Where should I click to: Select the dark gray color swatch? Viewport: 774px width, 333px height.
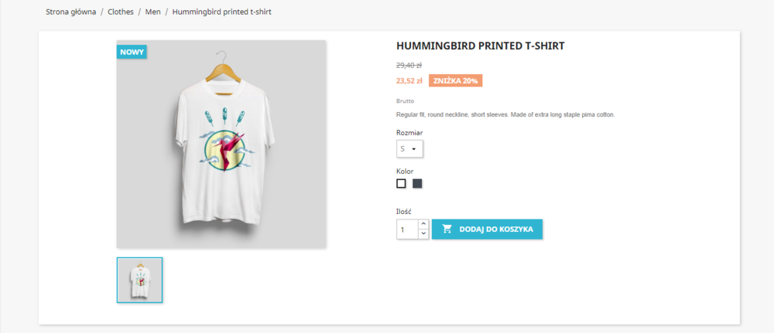click(418, 184)
